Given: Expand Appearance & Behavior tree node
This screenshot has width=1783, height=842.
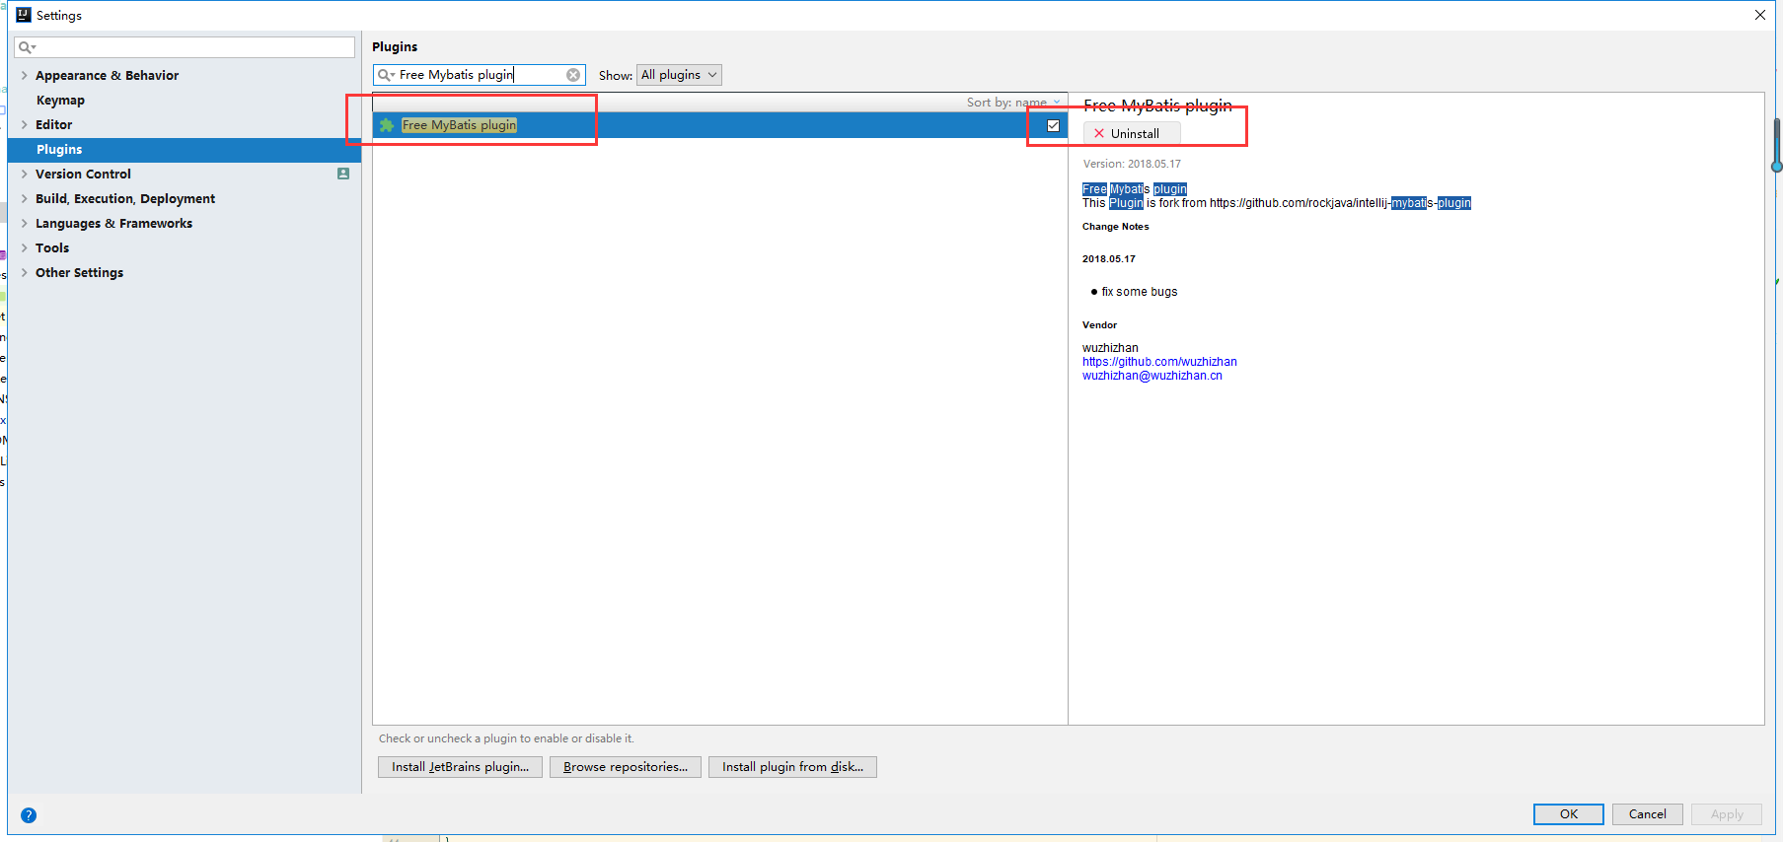Looking at the screenshot, I should (x=25, y=75).
